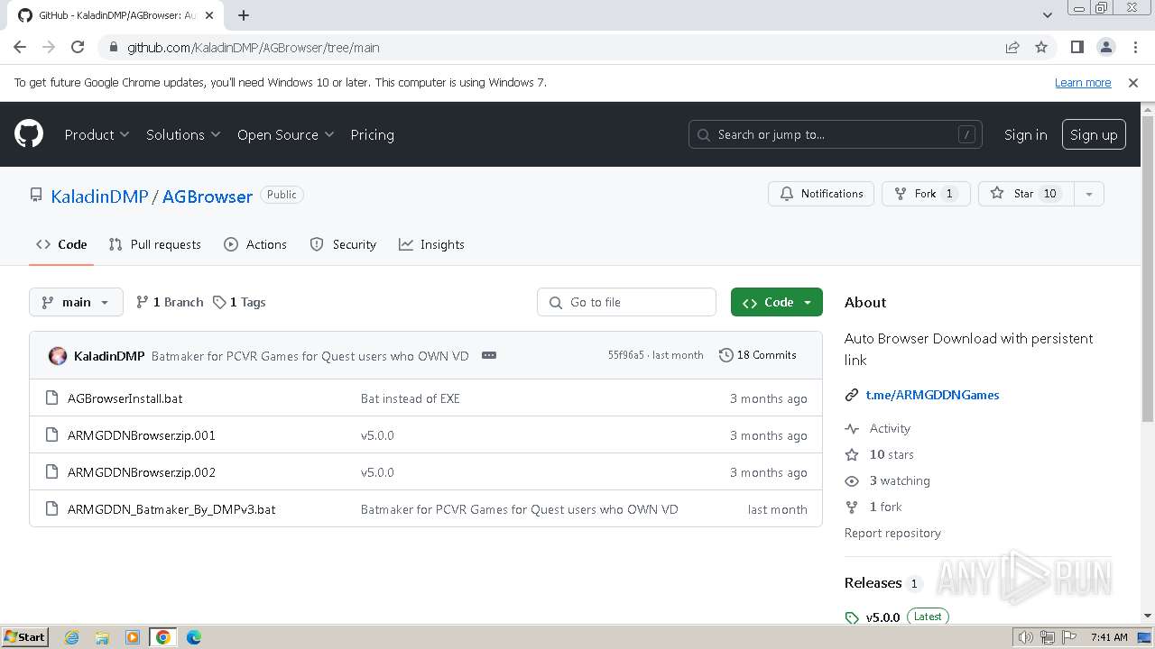Image resolution: width=1155 pixels, height=649 pixels.
Task: Click file icon beside ARMGDDNBrowser.zip.001
Action: pos(52,435)
